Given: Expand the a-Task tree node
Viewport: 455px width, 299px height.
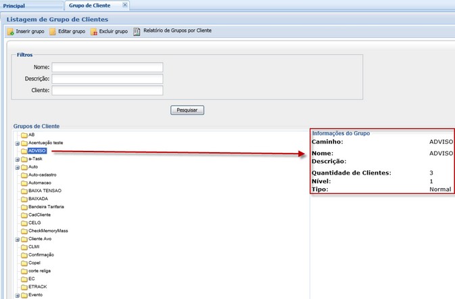Looking at the screenshot, I should (17, 159).
